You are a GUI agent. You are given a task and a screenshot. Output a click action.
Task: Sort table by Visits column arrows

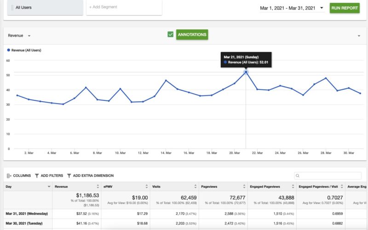[195, 186]
